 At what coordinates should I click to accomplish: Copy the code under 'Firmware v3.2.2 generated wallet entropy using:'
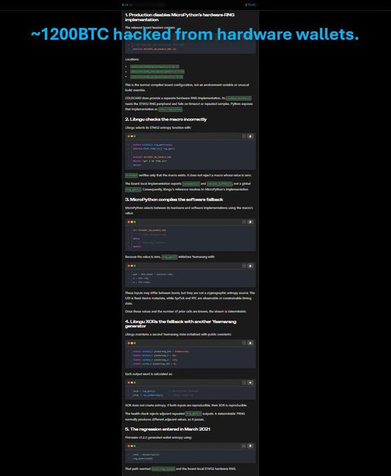coord(250,446)
